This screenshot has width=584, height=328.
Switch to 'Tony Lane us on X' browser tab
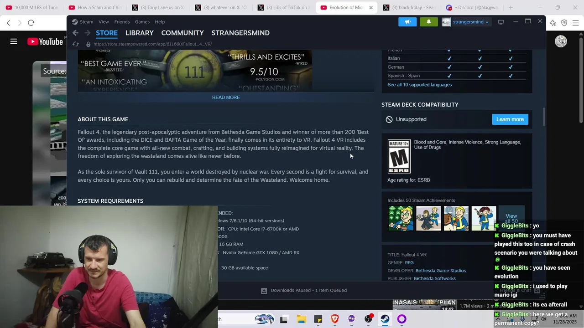(x=158, y=8)
